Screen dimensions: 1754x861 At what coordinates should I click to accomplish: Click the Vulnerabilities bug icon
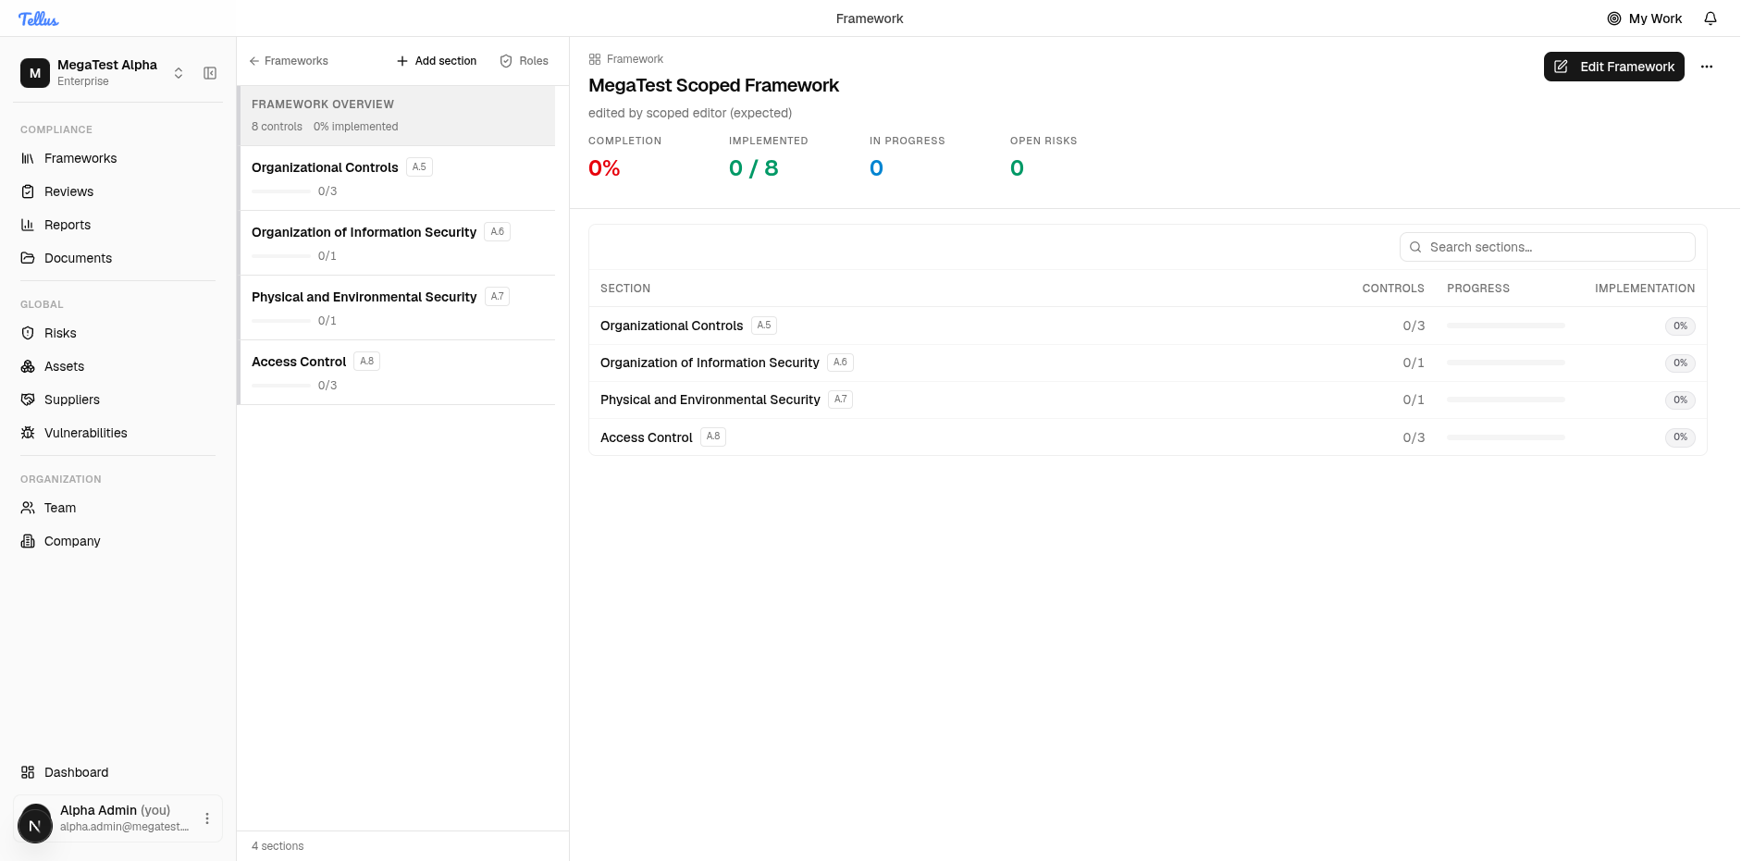[x=28, y=433]
